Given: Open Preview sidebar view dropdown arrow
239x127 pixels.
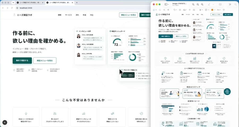Looking at the screenshot, I should [x=168, y=5].
